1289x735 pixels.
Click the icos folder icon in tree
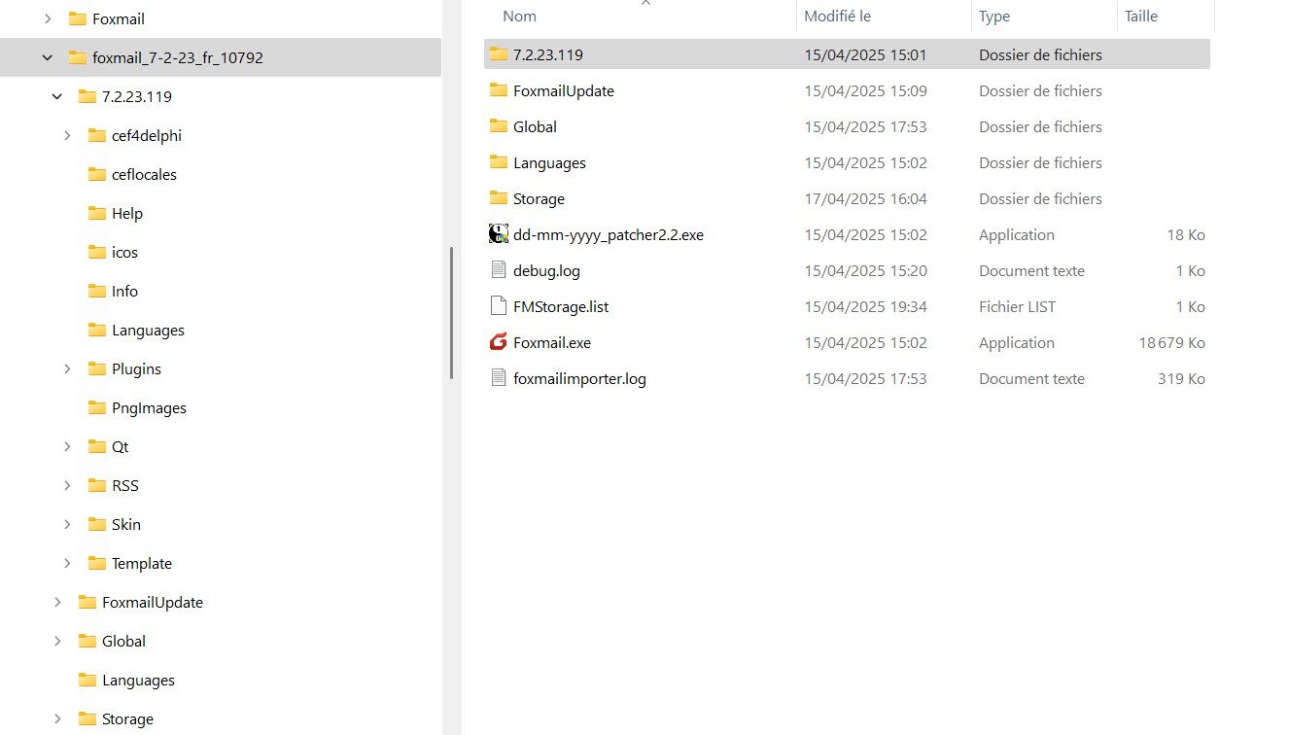[97, 252]
